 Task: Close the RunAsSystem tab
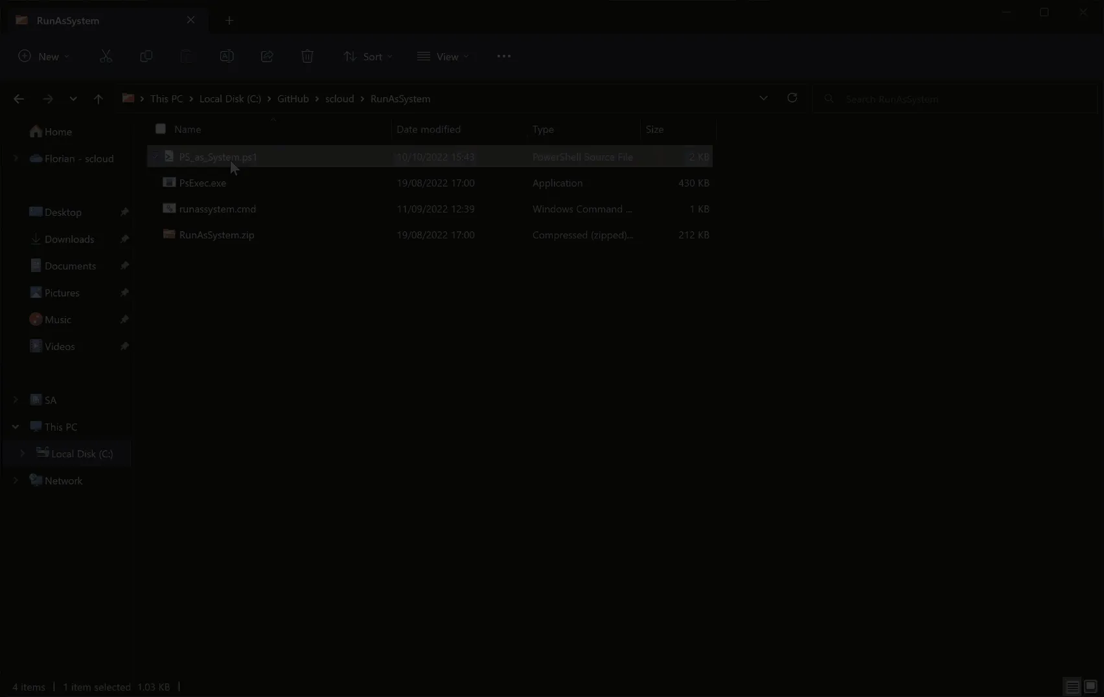click(x=190, y=20)
